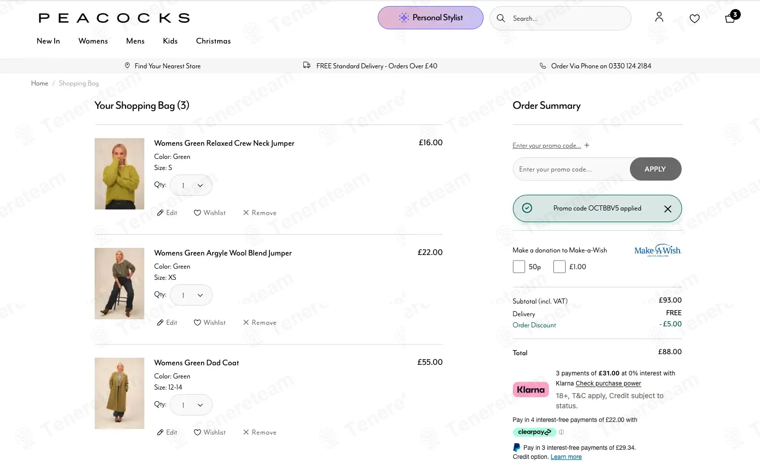
Task: Open the Womens menu
Action: tap(93, 41)
